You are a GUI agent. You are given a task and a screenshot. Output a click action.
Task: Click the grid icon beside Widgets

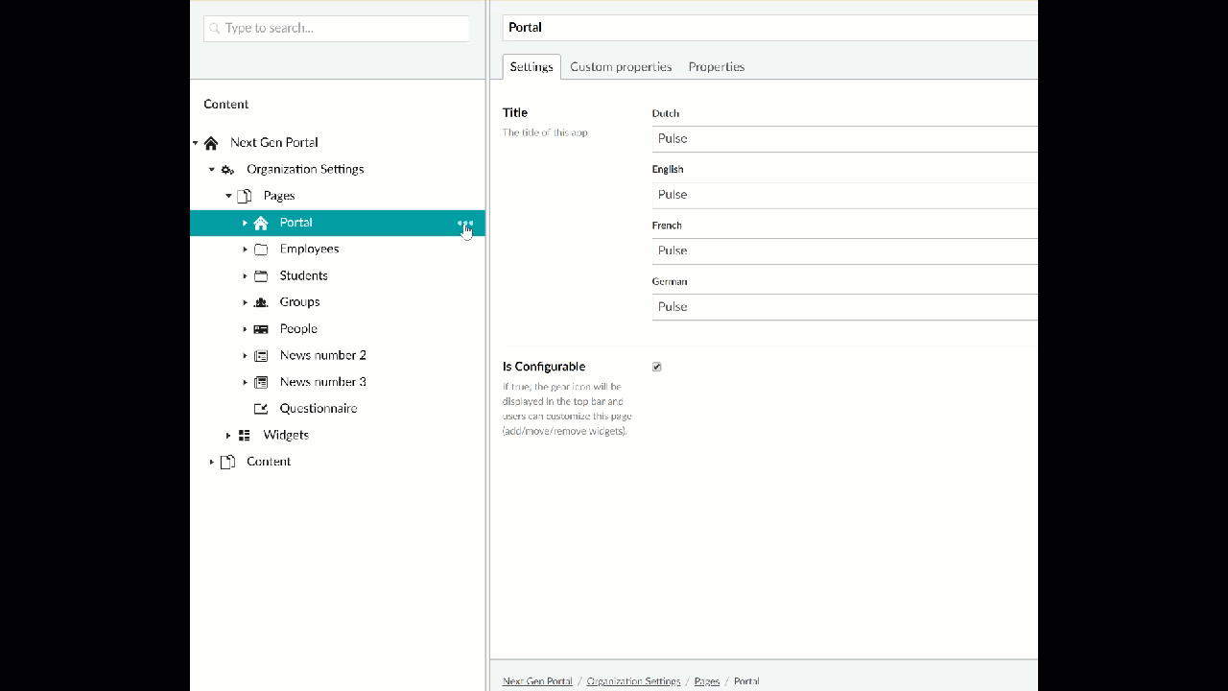[244, 436]
